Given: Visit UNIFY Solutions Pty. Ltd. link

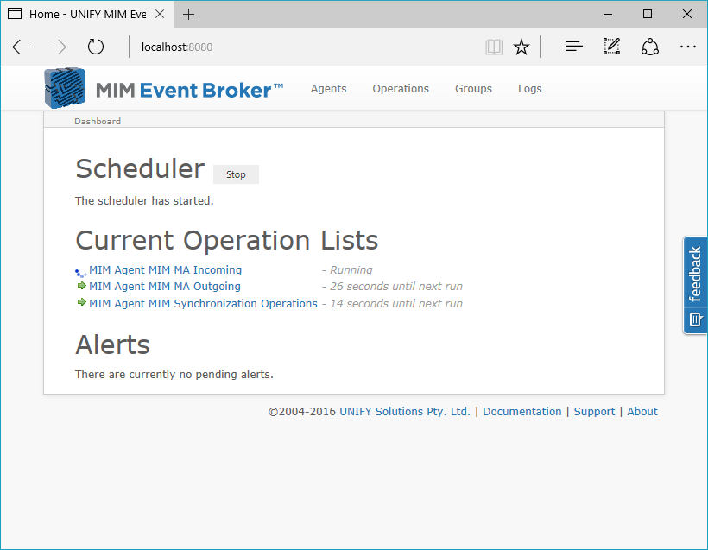Looking at the screenshot, I should [x=405, y=411].
